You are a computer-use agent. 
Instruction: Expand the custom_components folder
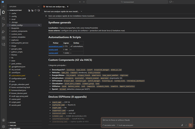[19, 31]
